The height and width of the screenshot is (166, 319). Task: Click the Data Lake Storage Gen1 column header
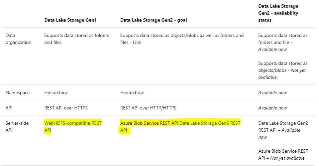click(x=70, y=20)
